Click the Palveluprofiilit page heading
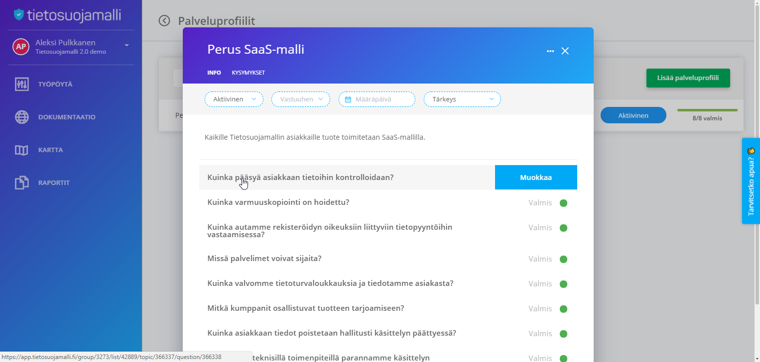 [x=217, y=20]
